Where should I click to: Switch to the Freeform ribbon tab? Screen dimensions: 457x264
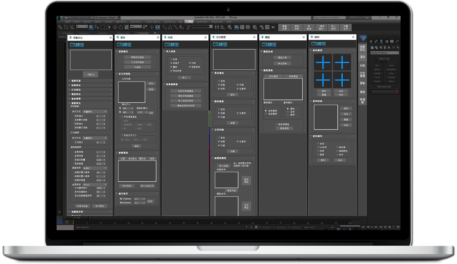84,33
